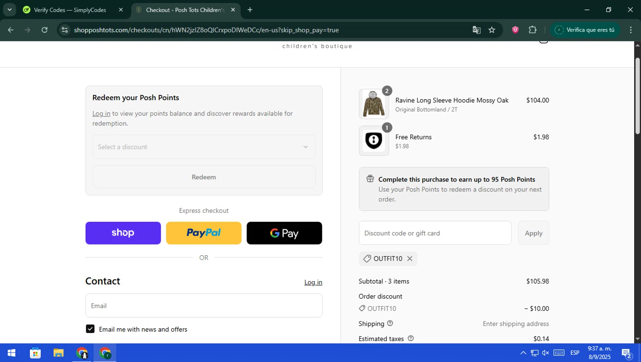This screenshot has width=641, height=362.
Task: Click the '– $10.00' order discount value
Action: (537, 309)
